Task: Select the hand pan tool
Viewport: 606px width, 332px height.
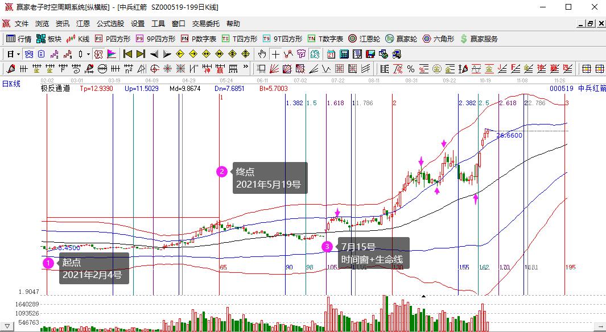Action: coord(262,54)
